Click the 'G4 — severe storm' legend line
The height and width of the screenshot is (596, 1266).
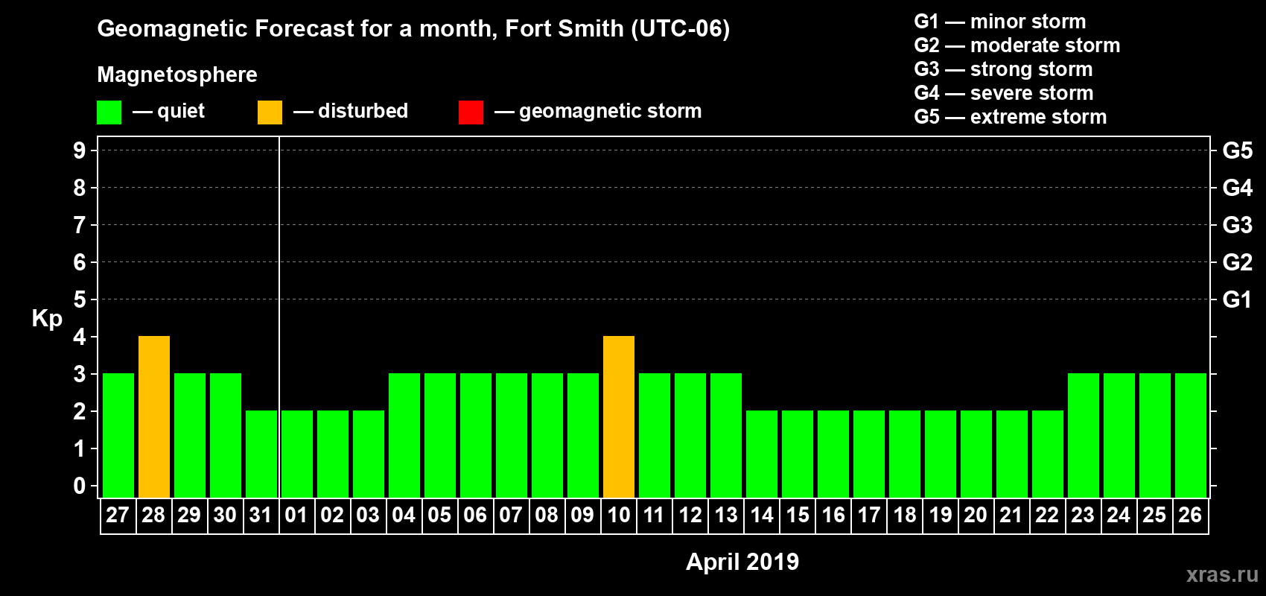pos(1004,93)
